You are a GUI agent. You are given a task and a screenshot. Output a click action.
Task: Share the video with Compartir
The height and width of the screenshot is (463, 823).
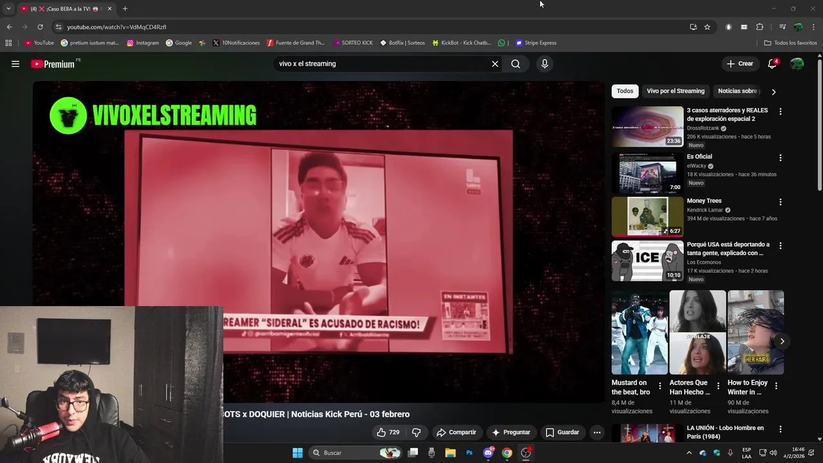[457, 432]
